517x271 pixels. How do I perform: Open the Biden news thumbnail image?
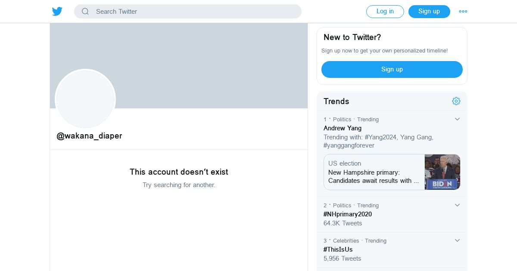coord(442,172)
